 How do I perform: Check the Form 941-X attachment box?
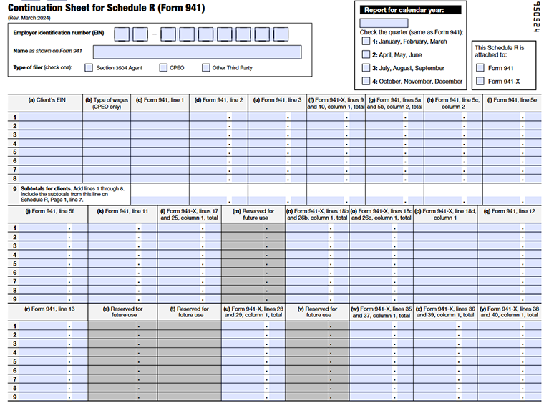[480, 82]
